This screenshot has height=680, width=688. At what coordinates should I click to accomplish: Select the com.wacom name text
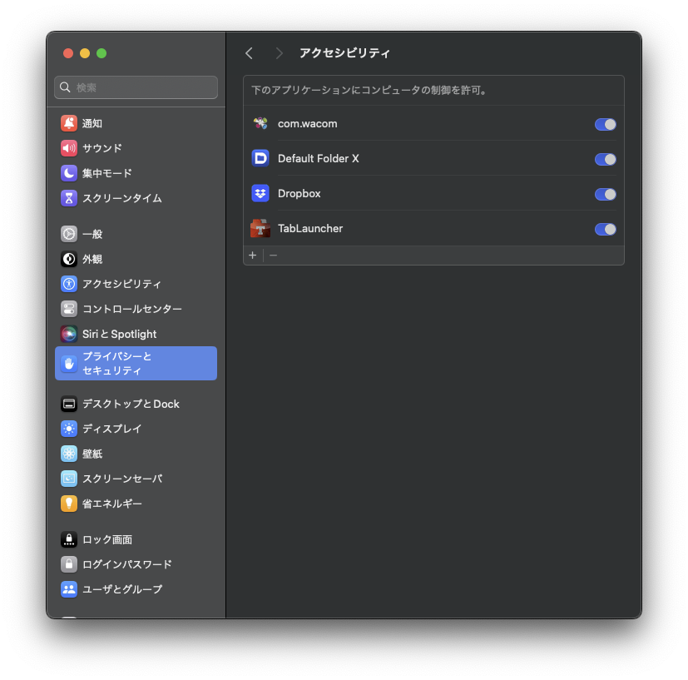pos(308,124)
